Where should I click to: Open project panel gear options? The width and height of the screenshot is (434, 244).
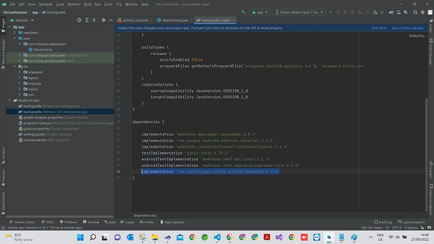point(103,20)
